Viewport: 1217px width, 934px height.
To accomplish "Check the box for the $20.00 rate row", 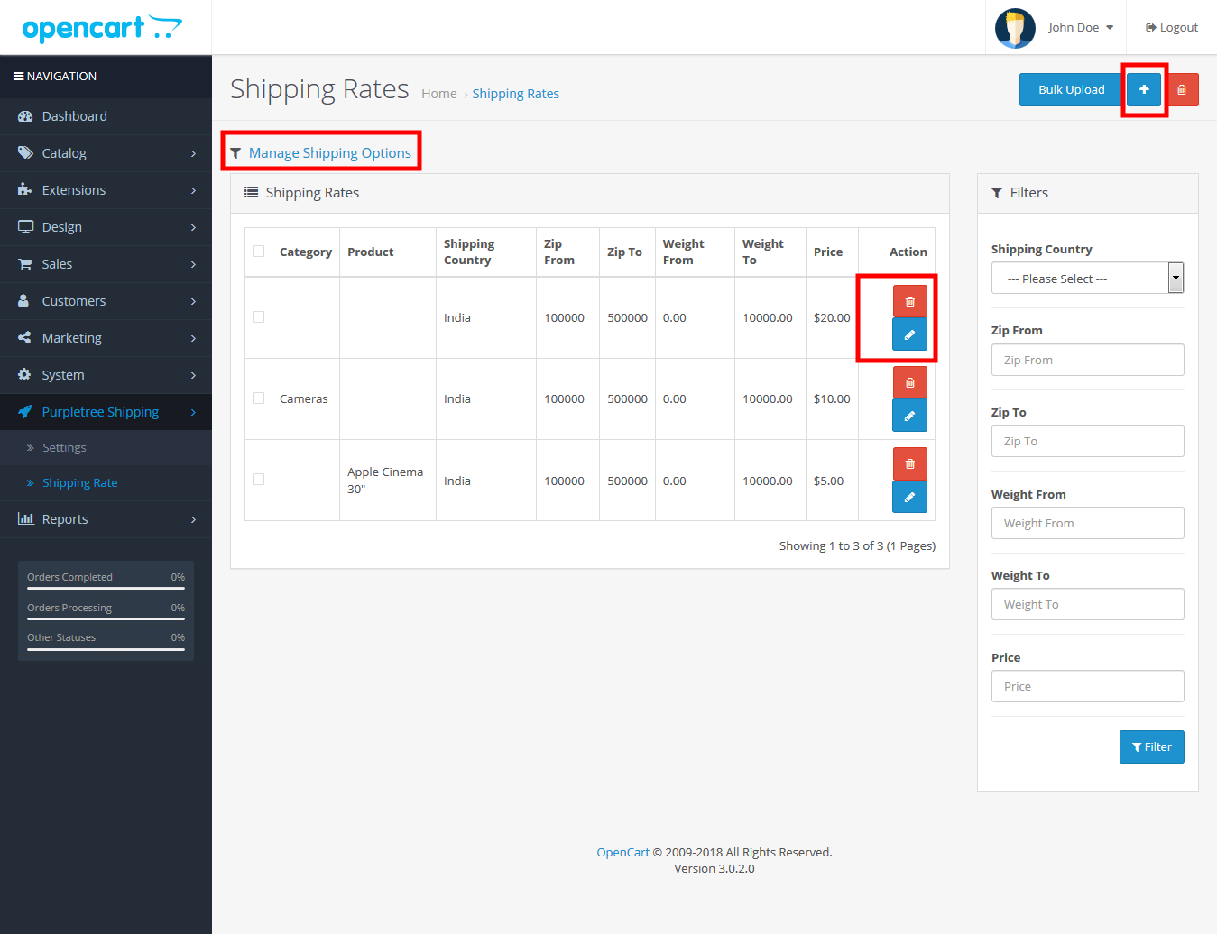I will point(259,317).
